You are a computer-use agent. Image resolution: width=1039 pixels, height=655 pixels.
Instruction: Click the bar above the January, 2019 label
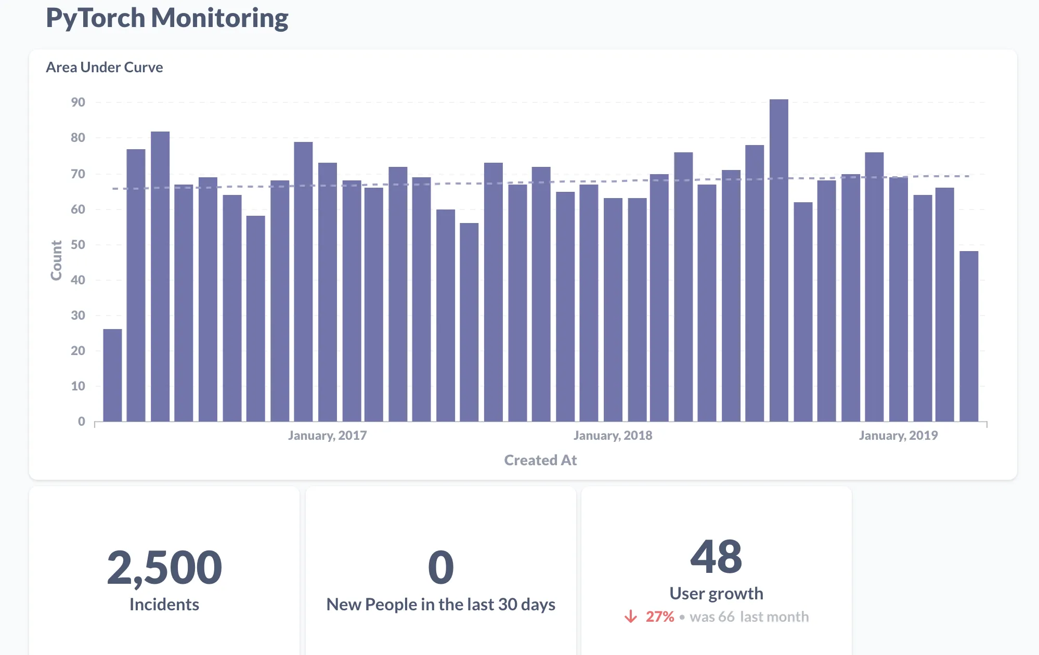pyautogui.click(x=898, y=299)
